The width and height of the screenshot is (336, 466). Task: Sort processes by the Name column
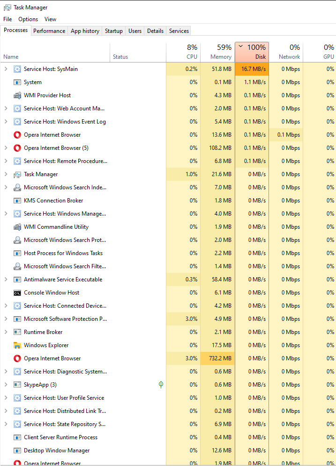[x=55, y=52]
